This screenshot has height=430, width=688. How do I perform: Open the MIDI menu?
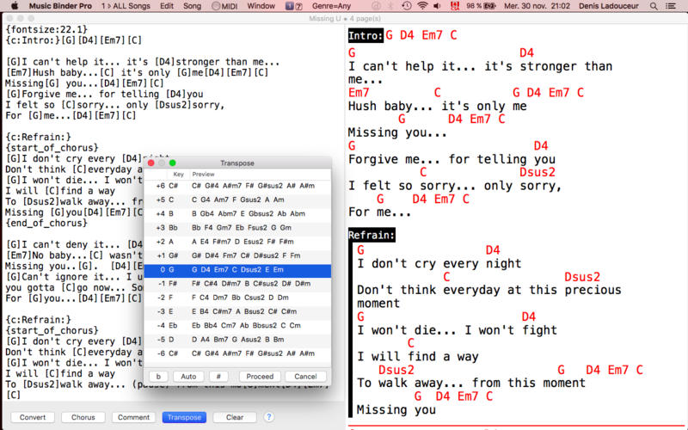(224, 6)
